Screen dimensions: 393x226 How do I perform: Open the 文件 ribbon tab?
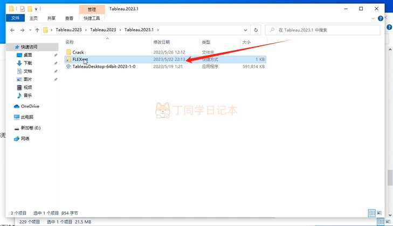click(15, 18)
